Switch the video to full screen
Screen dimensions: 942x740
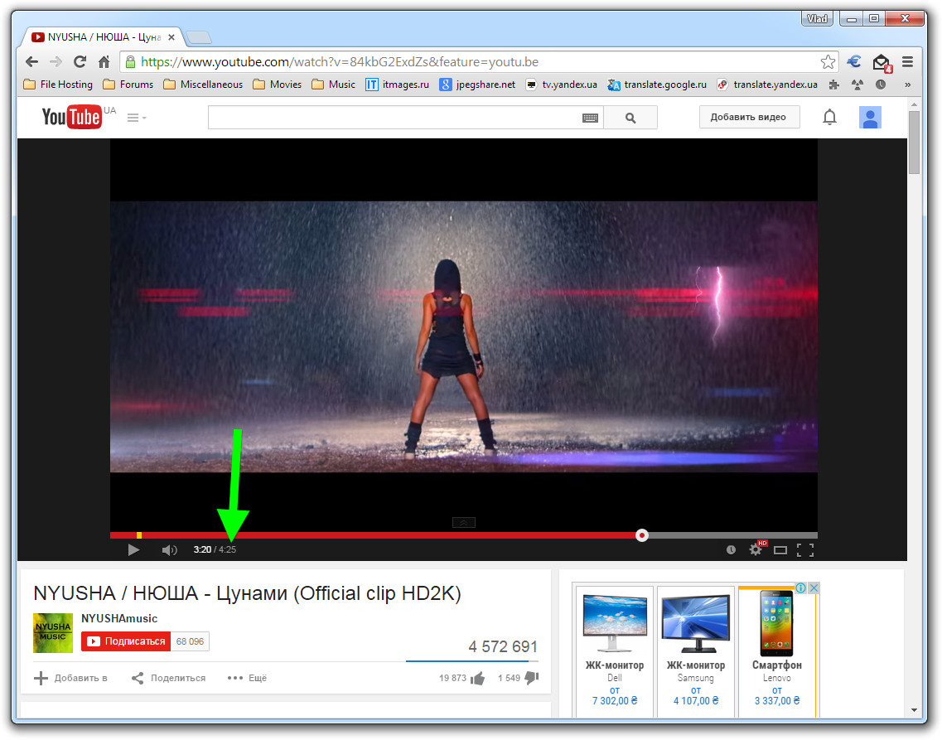coord(805,549)
